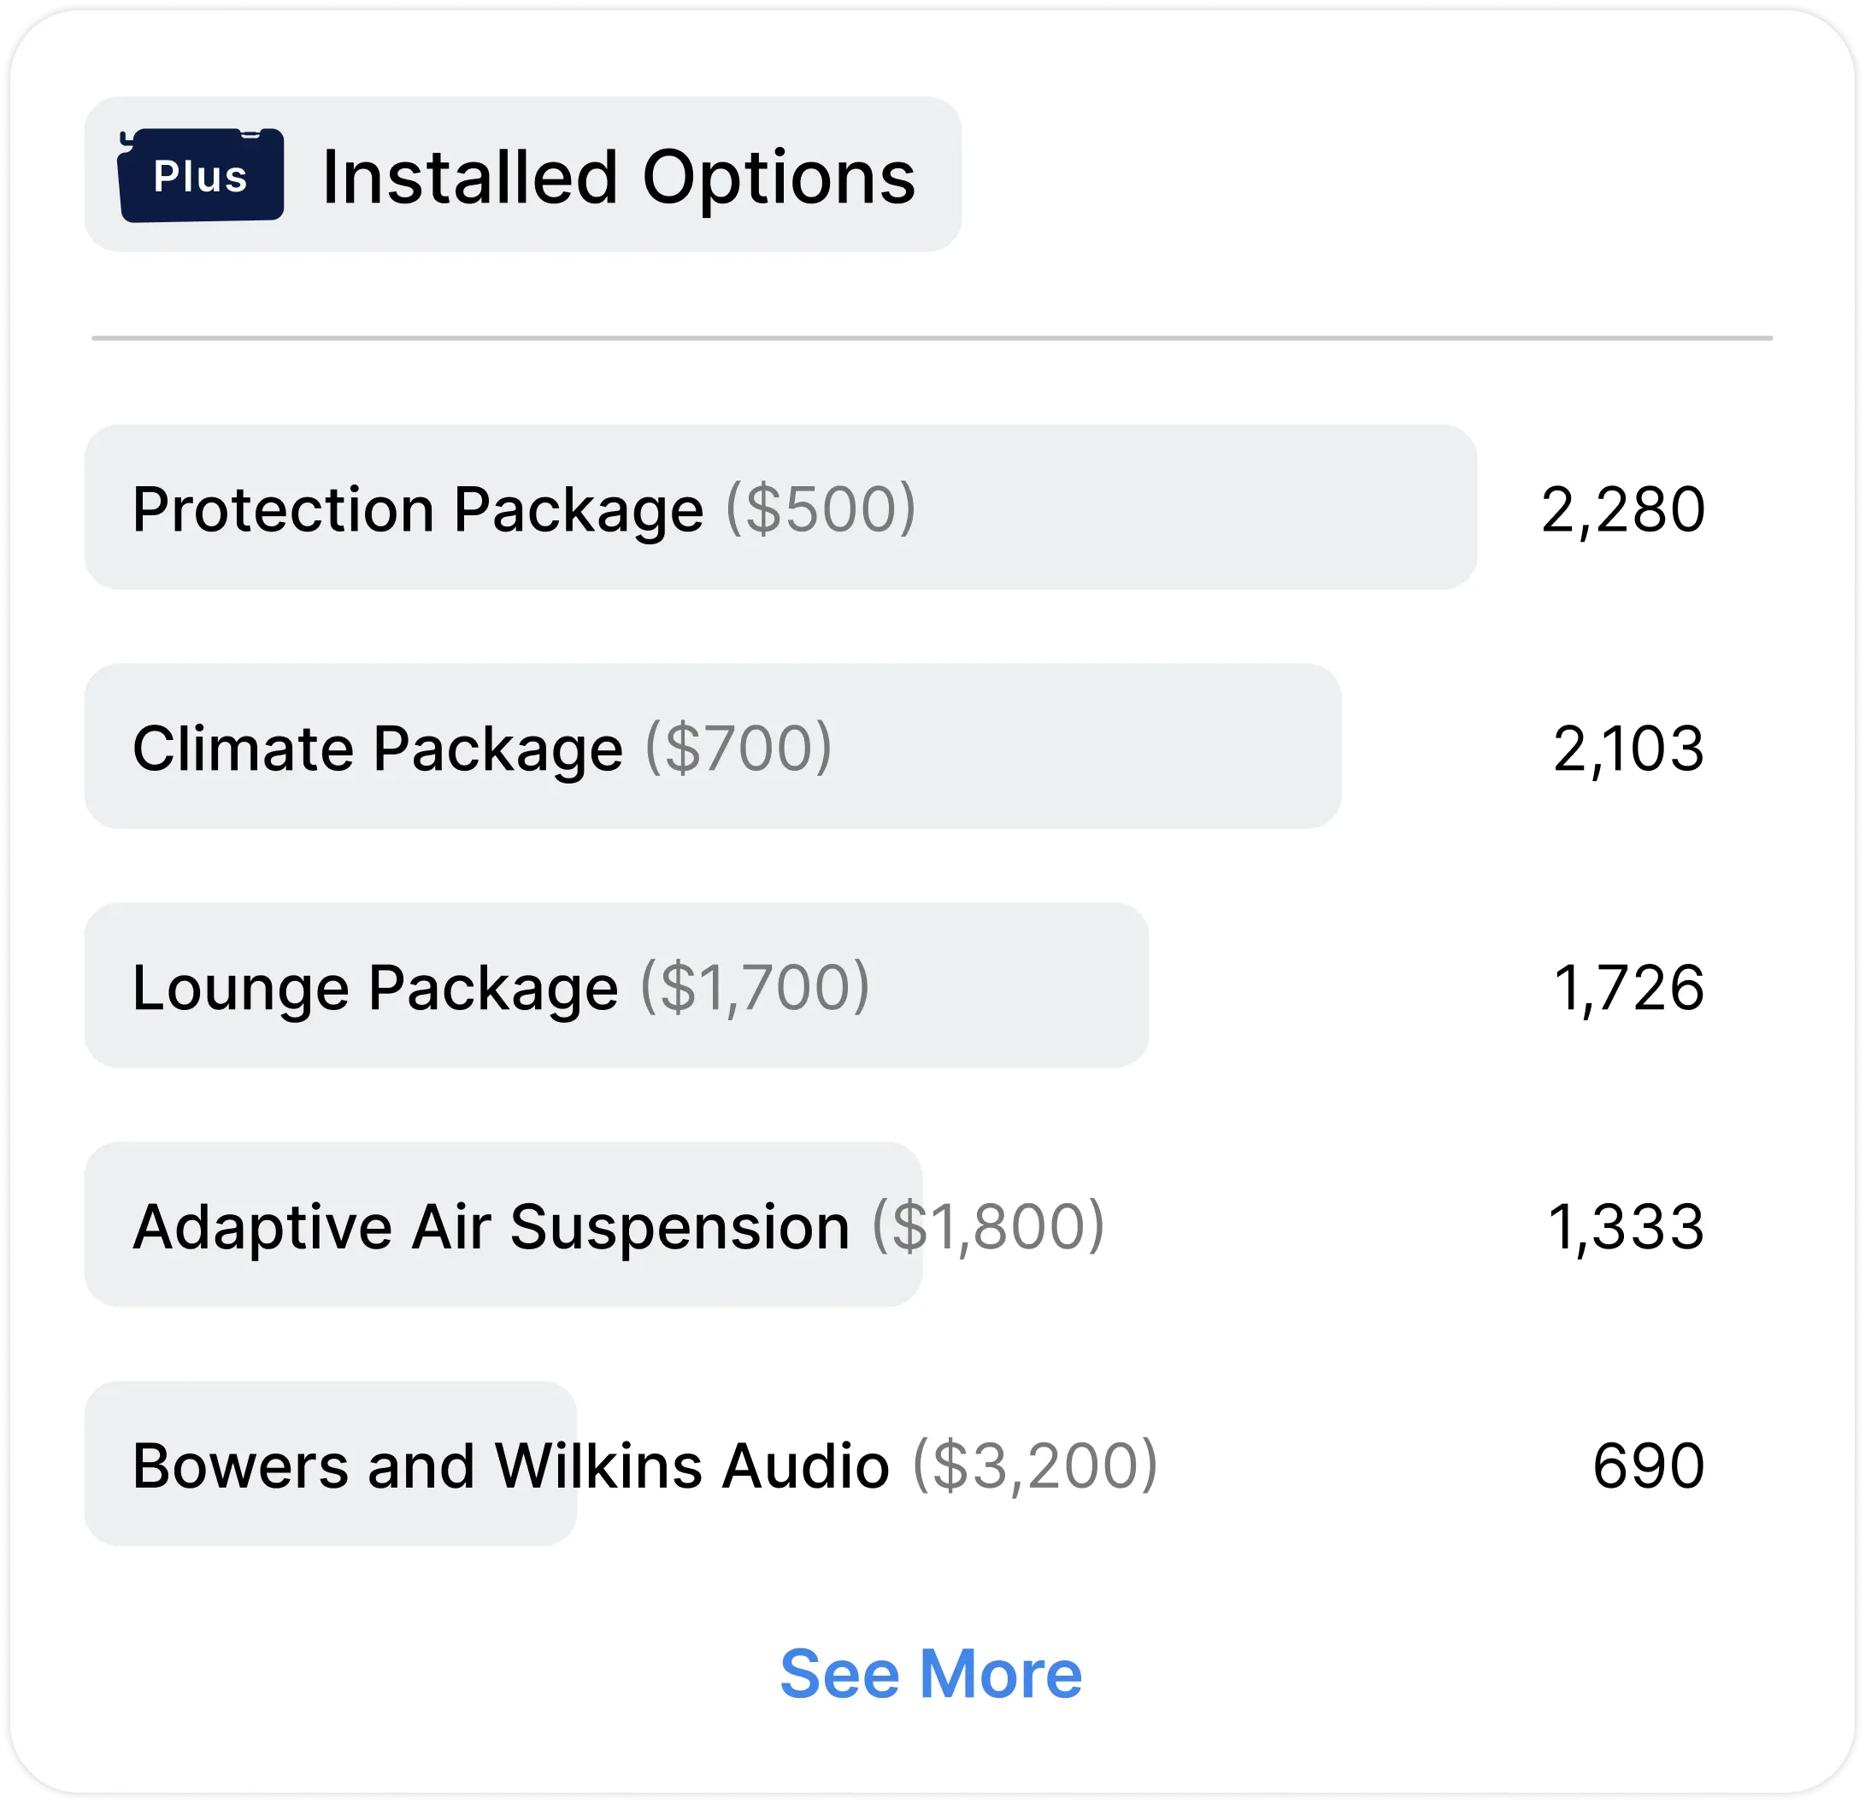Select the Climate Package label
The width and height of the screenshot is (1865, 1803).
pos(378,748)
